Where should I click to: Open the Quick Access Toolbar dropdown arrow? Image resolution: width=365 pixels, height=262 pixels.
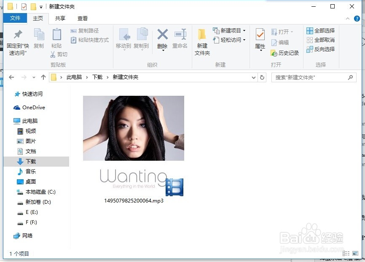click(x=41, y=7)
